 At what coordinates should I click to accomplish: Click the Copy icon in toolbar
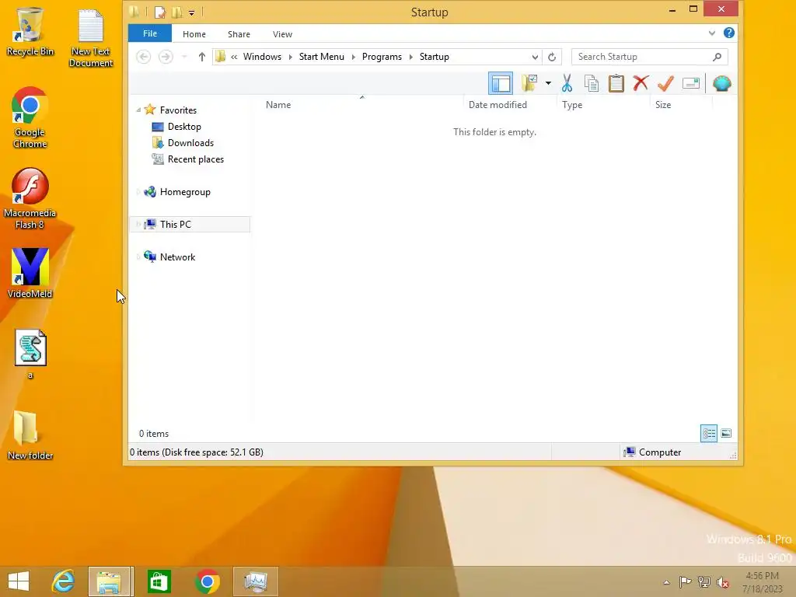click(x=592, y=83)
